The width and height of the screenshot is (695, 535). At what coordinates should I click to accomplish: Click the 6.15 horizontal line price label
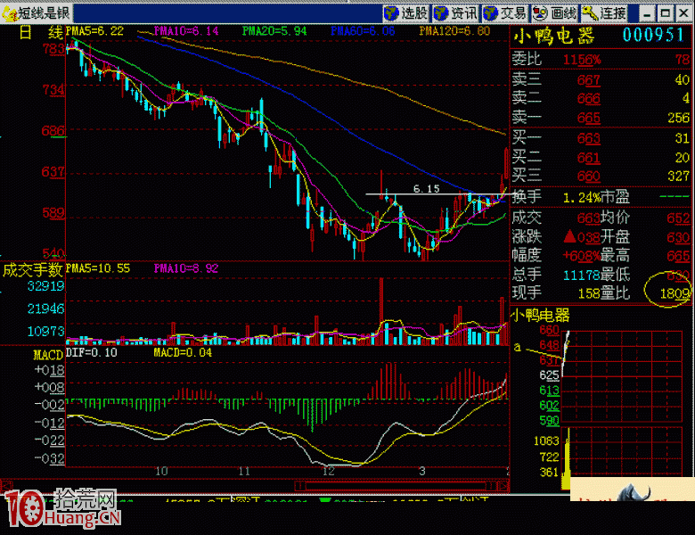(x=427, y=188)
